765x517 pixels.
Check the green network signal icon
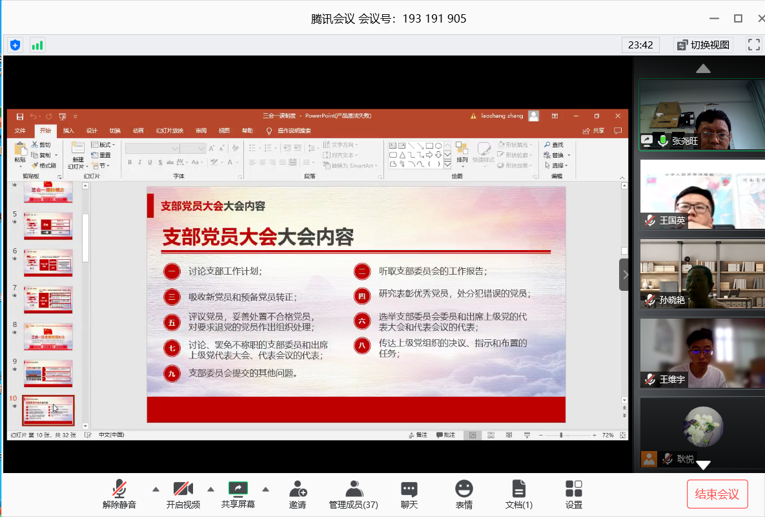tap(37, 45)
